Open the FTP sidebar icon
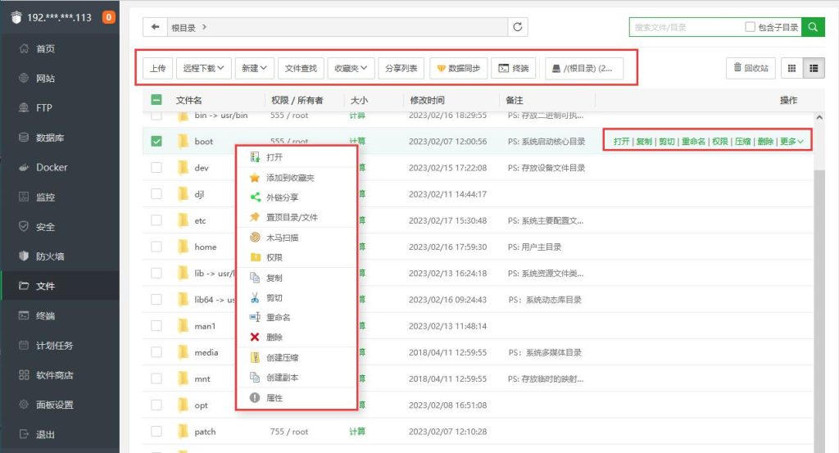 pyautogui.click(x=24, y=107)
